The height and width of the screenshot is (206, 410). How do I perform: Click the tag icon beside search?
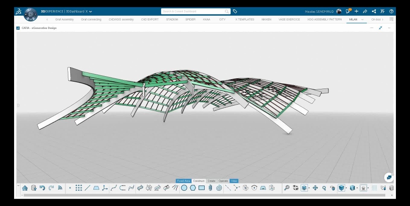[235, 11]
